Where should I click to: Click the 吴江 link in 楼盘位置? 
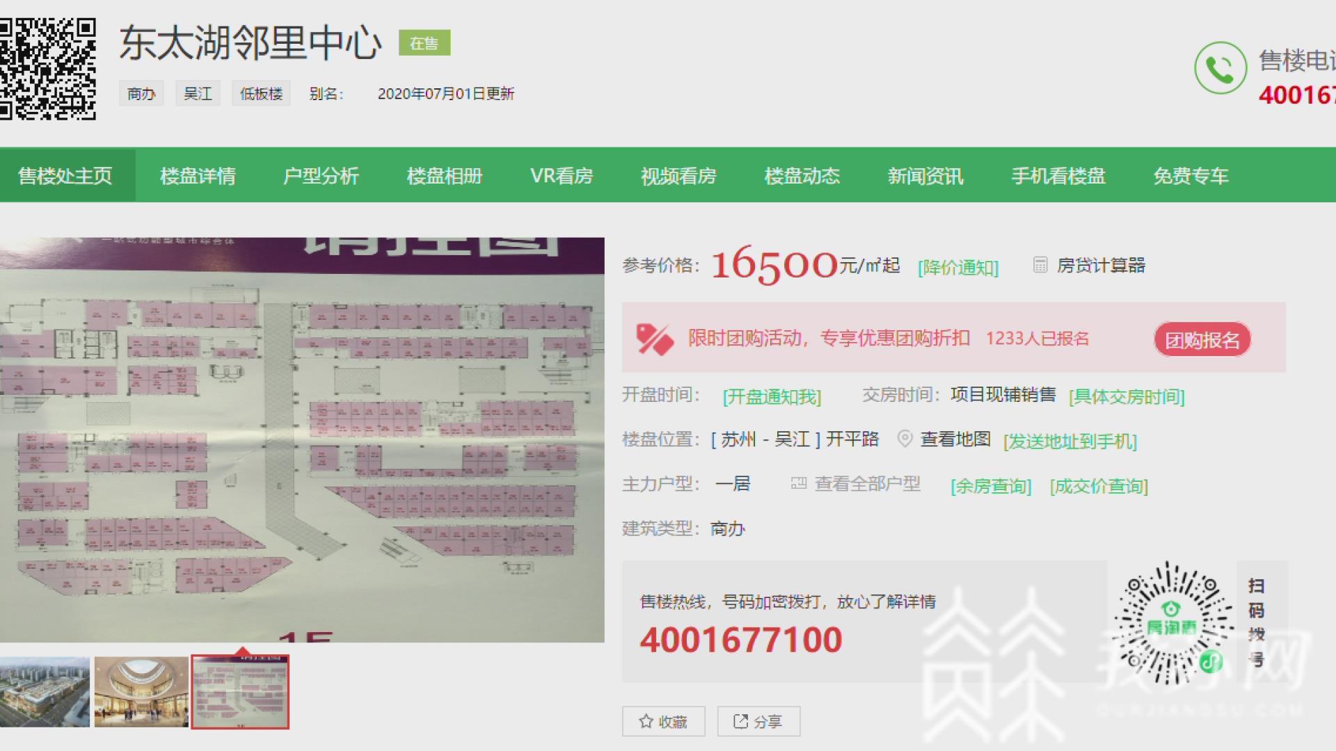coord(793,439)
